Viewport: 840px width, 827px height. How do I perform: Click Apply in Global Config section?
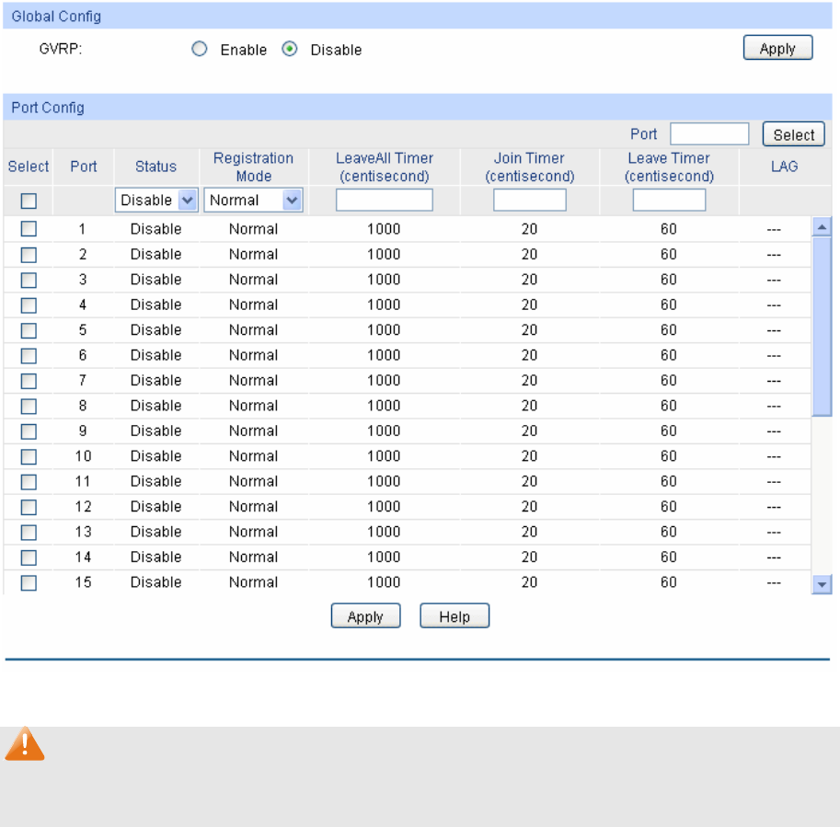(x=777, y=49)
